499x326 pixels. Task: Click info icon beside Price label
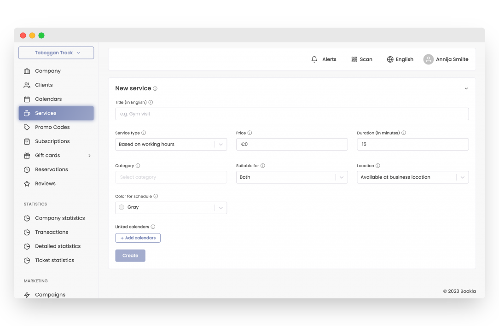250,133
